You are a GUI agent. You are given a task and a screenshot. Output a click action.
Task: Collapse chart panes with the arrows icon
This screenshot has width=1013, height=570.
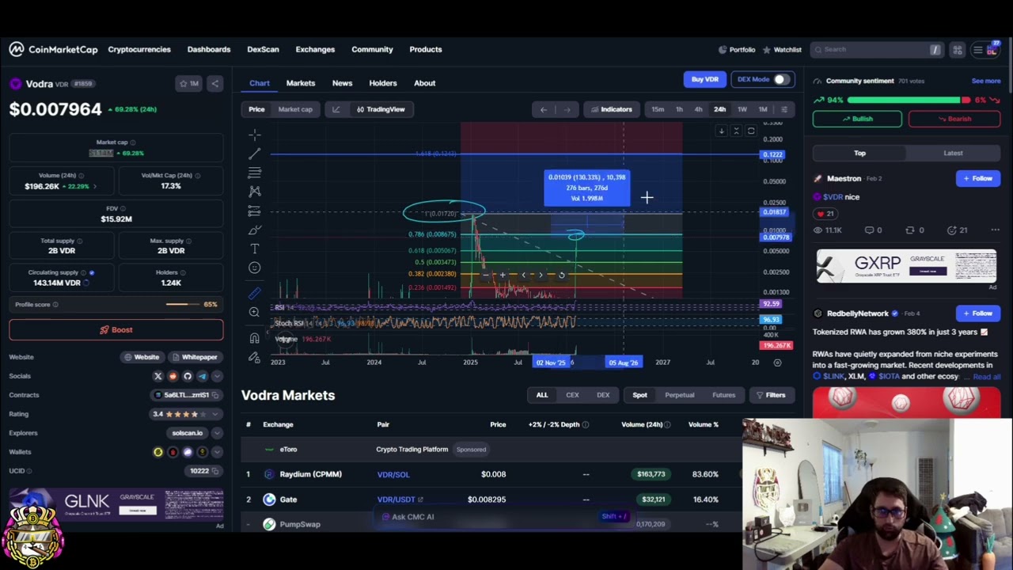(x=736, y=131)
